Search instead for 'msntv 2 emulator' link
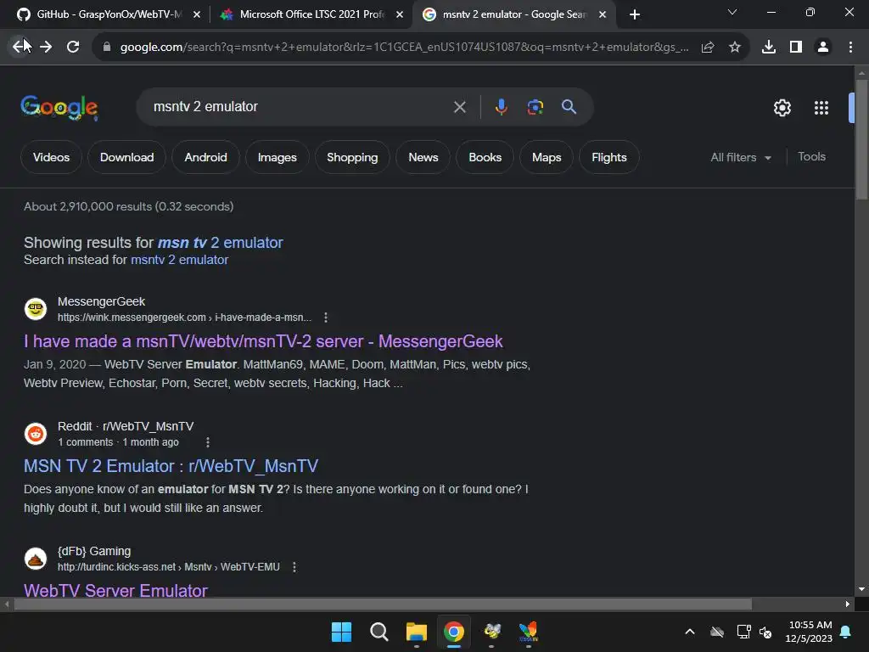Viewport: 869px width, 652px height. pos(179,260)
